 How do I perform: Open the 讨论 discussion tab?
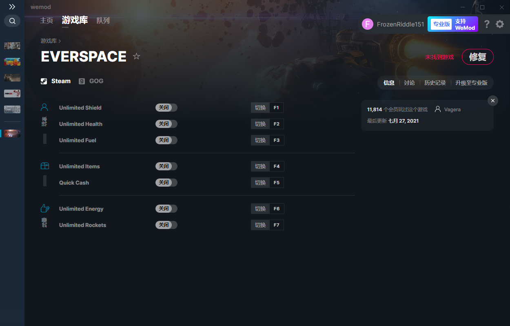[409, 83]
